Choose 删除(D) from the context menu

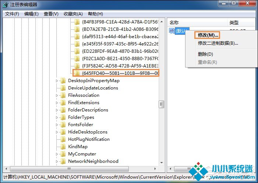[x=205, y=54]
